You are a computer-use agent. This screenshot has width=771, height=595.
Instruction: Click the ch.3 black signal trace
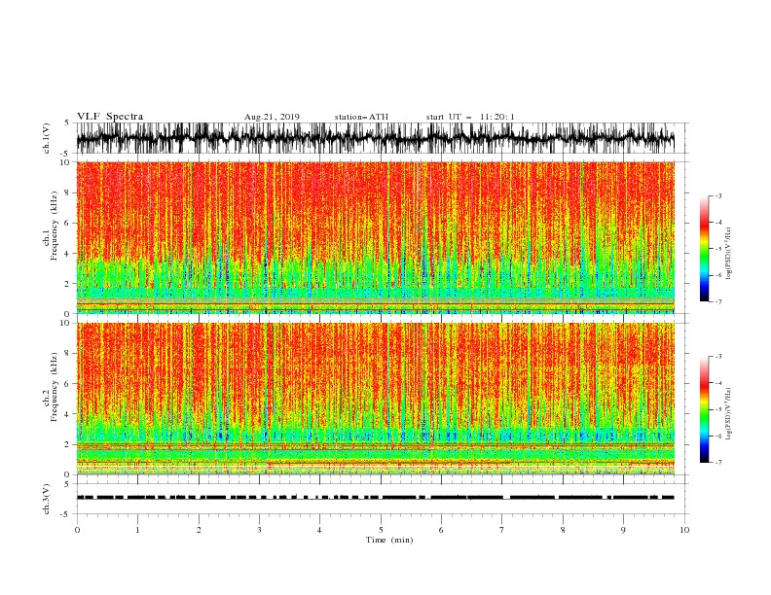click(375, 498)
